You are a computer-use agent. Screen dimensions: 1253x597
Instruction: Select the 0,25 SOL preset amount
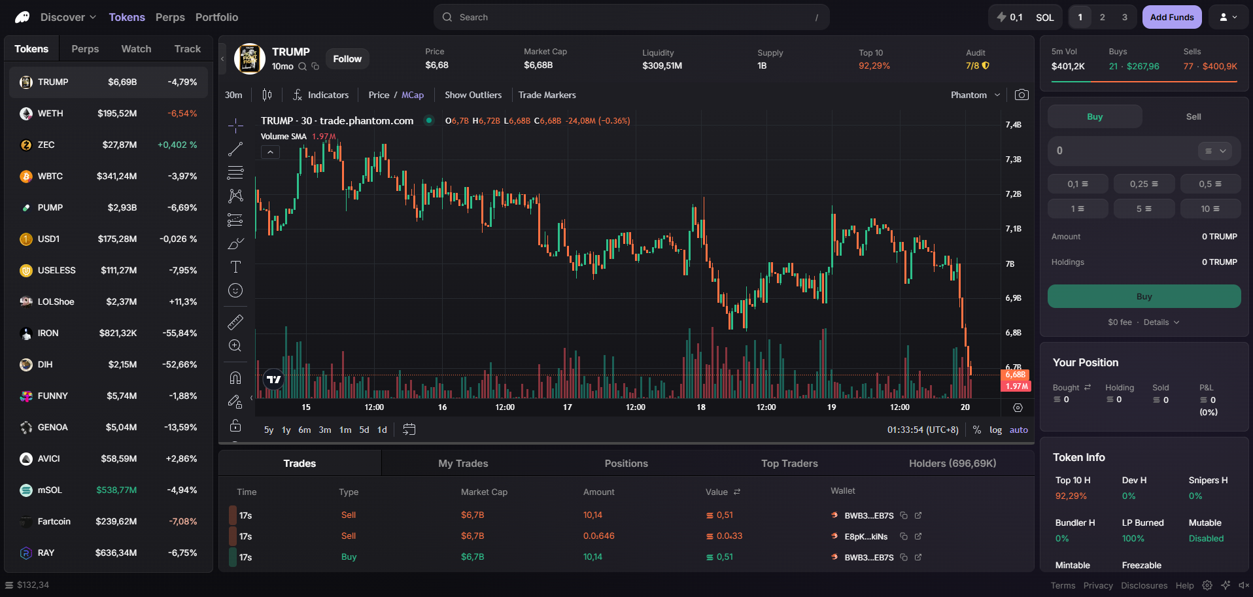click(1144, 184)
